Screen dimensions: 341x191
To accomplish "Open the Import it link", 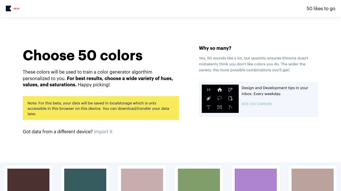I will pyautogui.click(x=103, y=132).
